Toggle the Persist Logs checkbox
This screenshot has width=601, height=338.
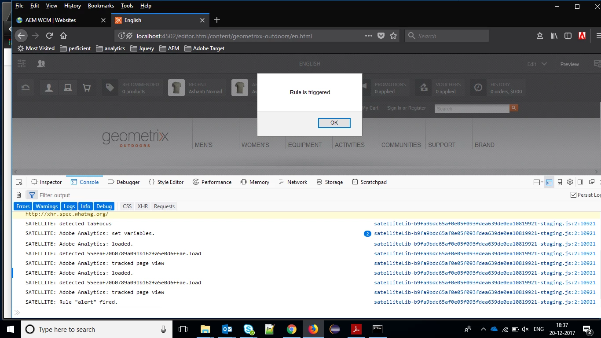[573, 195]
